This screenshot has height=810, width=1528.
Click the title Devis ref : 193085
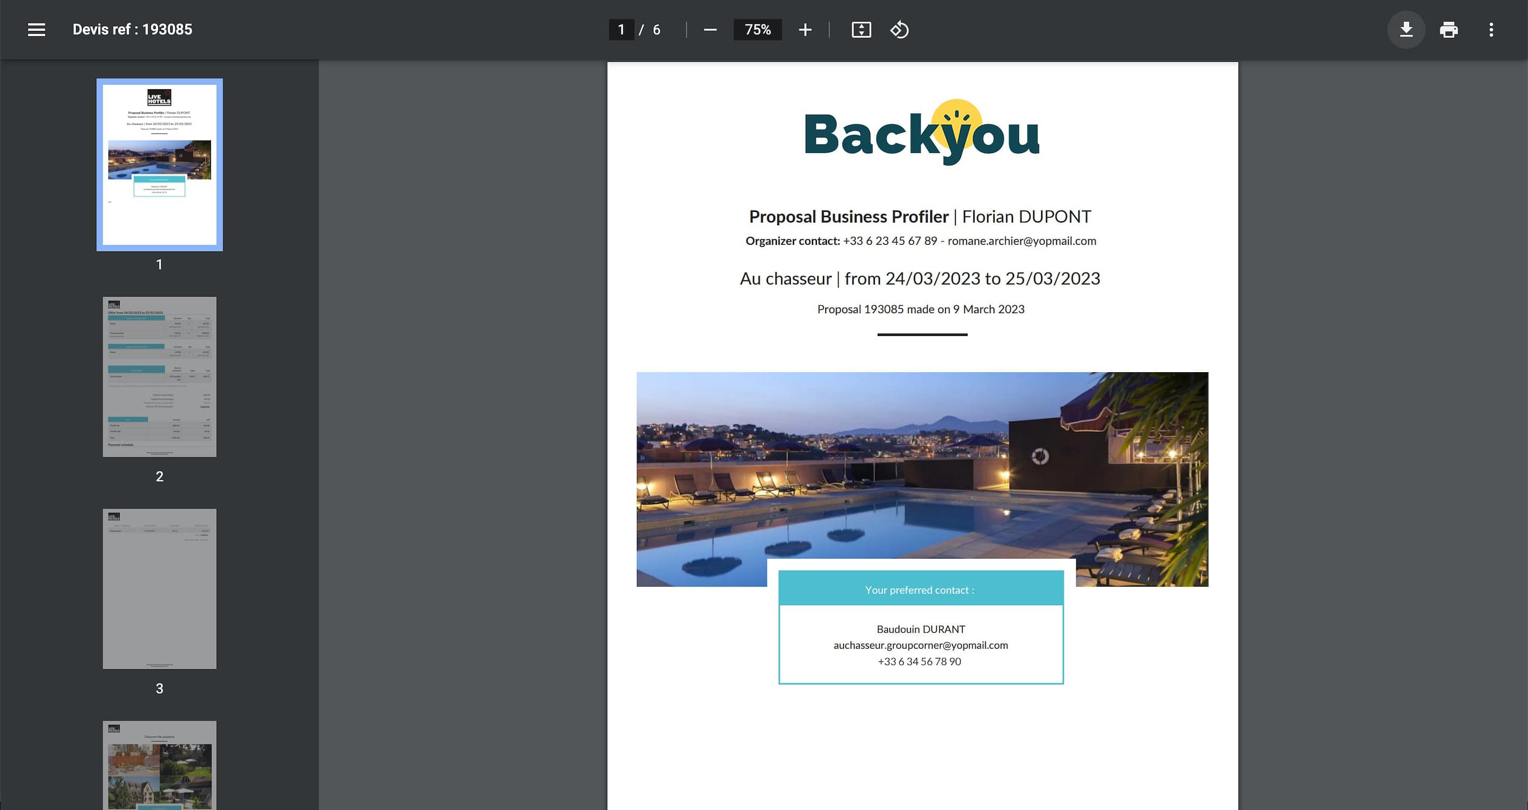131,29
